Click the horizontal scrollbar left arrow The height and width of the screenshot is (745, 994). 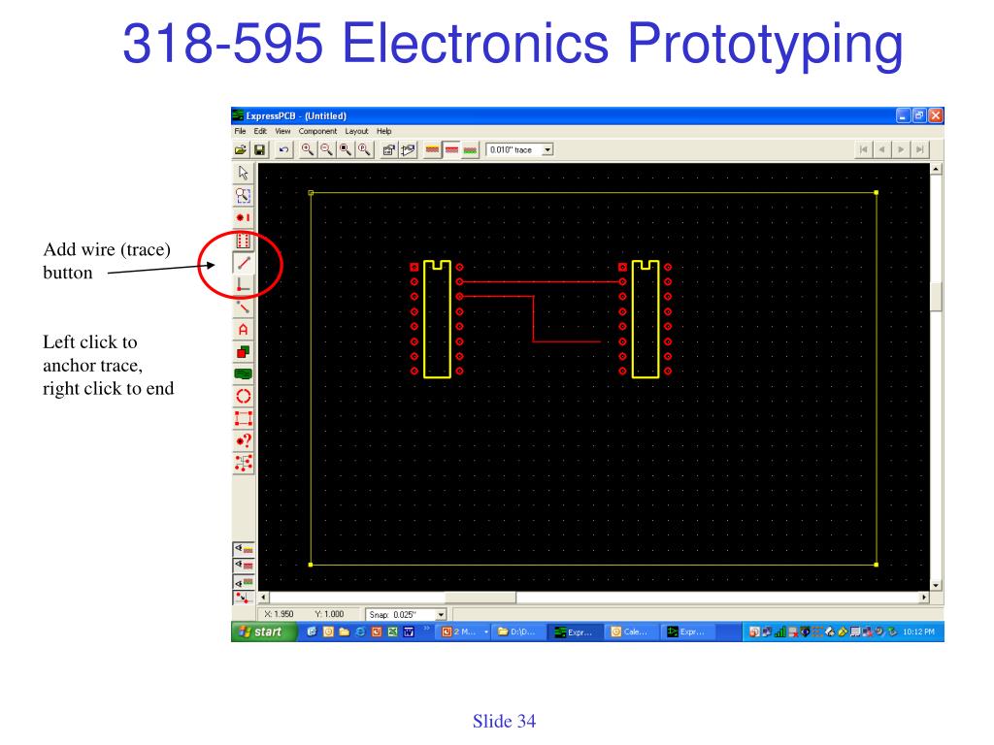264,598
